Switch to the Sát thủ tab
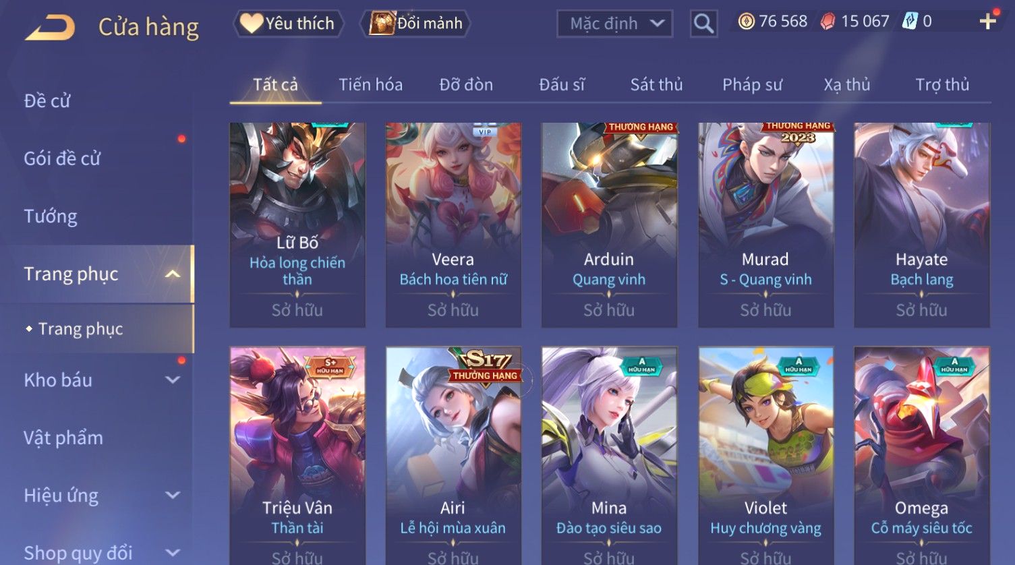 656,84
